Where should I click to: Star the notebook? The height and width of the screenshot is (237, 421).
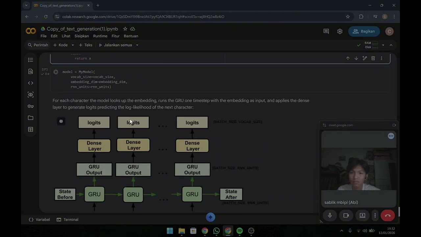point(125,29)
